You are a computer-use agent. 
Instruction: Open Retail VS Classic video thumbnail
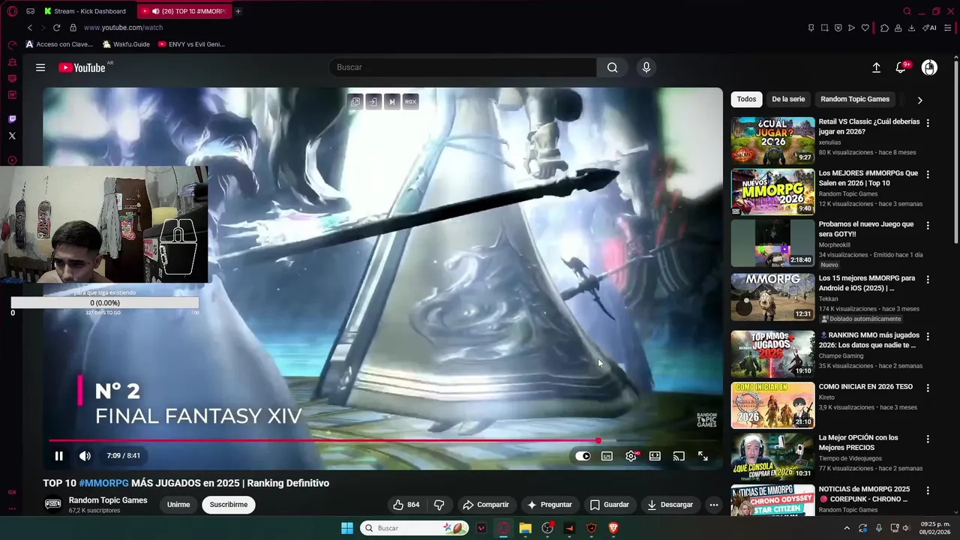772,140
